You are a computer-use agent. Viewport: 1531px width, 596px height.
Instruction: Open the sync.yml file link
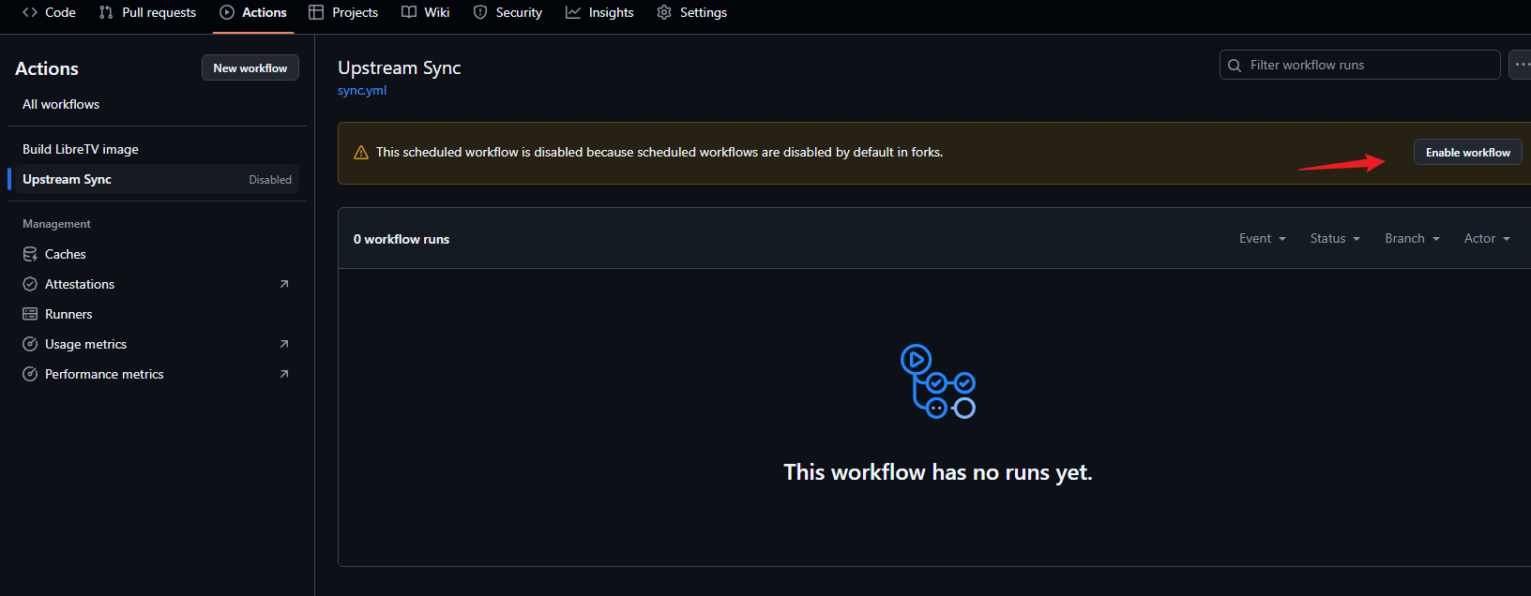[x=362, y=91]
